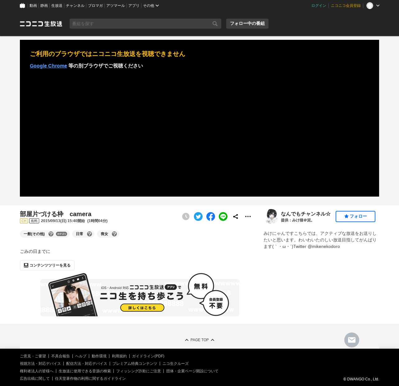Expand the account dropdown arrow
399x386 pixels.
(x=378, y=6)
